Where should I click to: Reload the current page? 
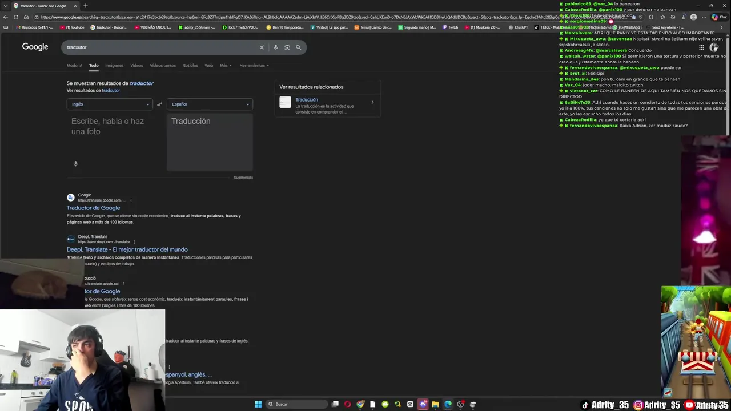pyautogui.click(x=16, y=17)
